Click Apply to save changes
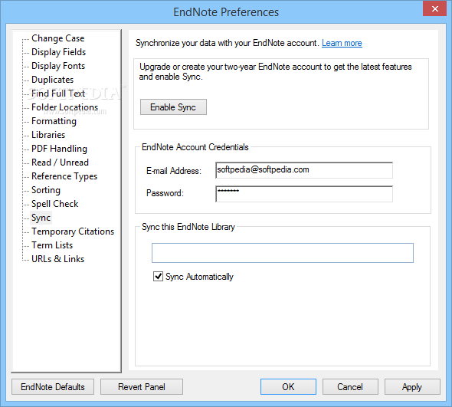452x407 pixels. (x=412, y=387)
